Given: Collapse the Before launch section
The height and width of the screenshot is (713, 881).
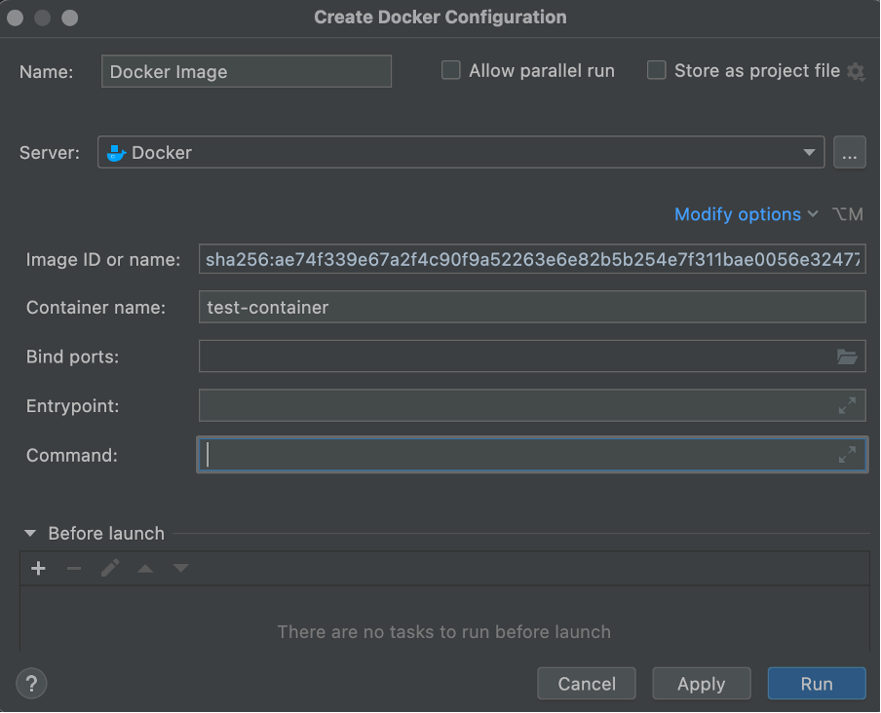Looking at the screenshot, I should coord(30,534).
